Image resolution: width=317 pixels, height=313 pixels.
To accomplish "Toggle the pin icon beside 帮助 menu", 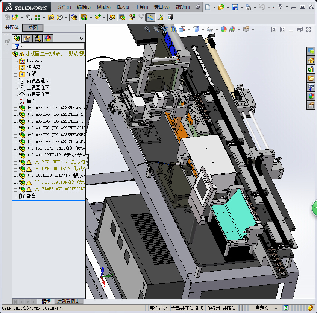I will (x=198, y=7).
